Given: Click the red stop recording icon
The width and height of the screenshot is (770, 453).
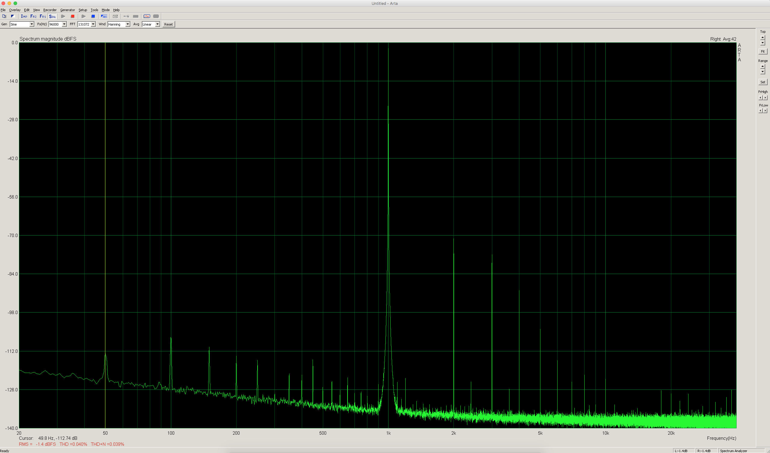Looking at the screenshot, I should click(x=73, y=17).
